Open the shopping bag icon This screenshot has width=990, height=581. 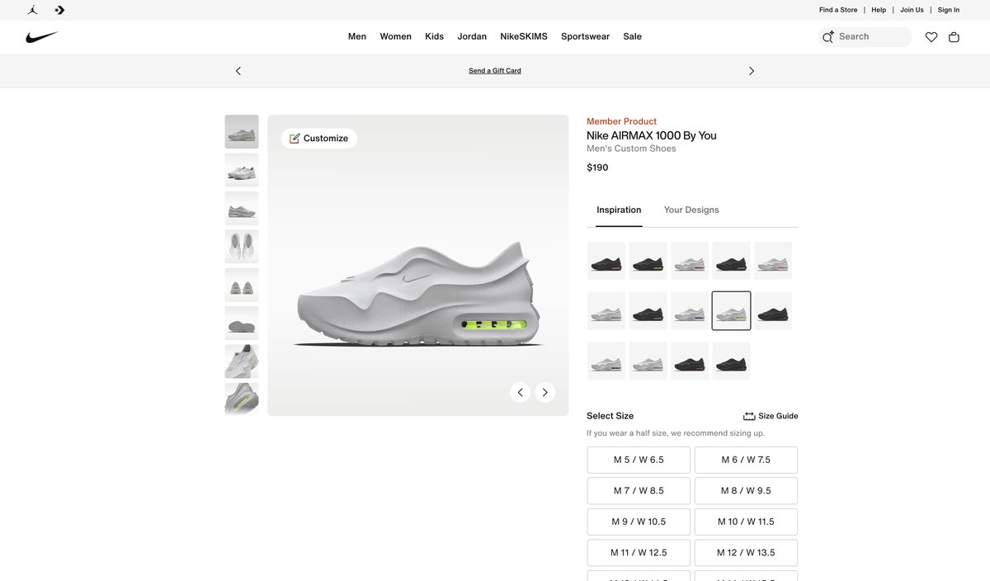tap(954, 37)
